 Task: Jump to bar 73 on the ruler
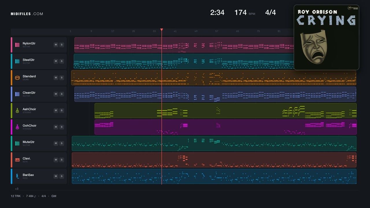coord(258,31)
